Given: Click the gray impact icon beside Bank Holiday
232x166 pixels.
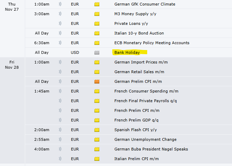Looking at the screenshot, I should (x=97, y=52).
